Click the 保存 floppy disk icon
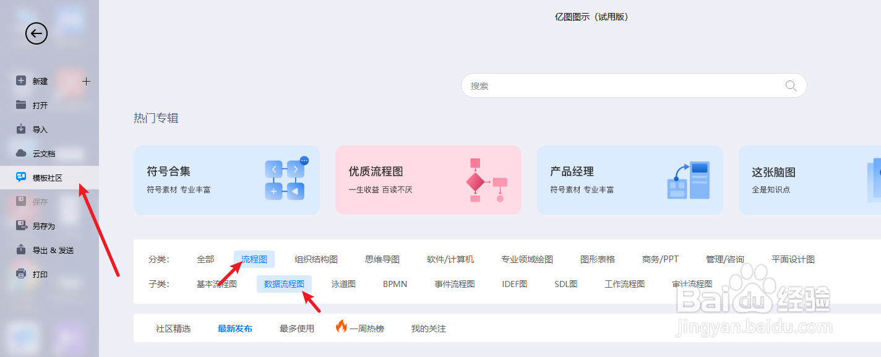The image size is (881, 357). 21,201
